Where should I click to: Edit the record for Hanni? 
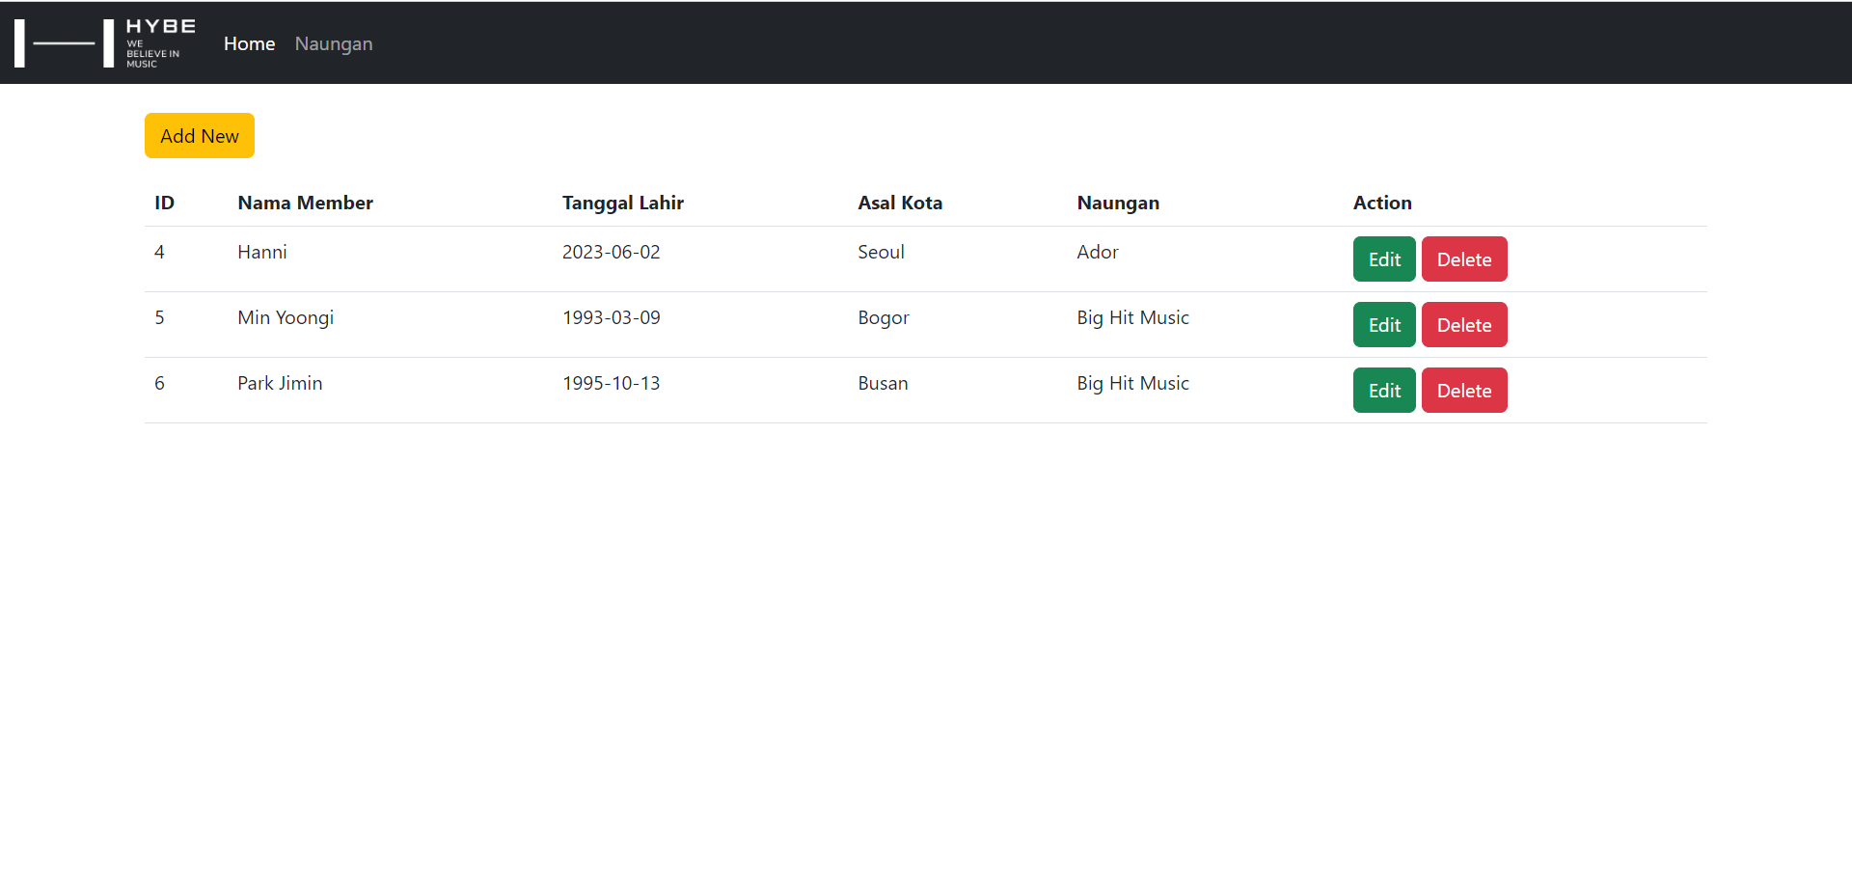point(1383,258)
